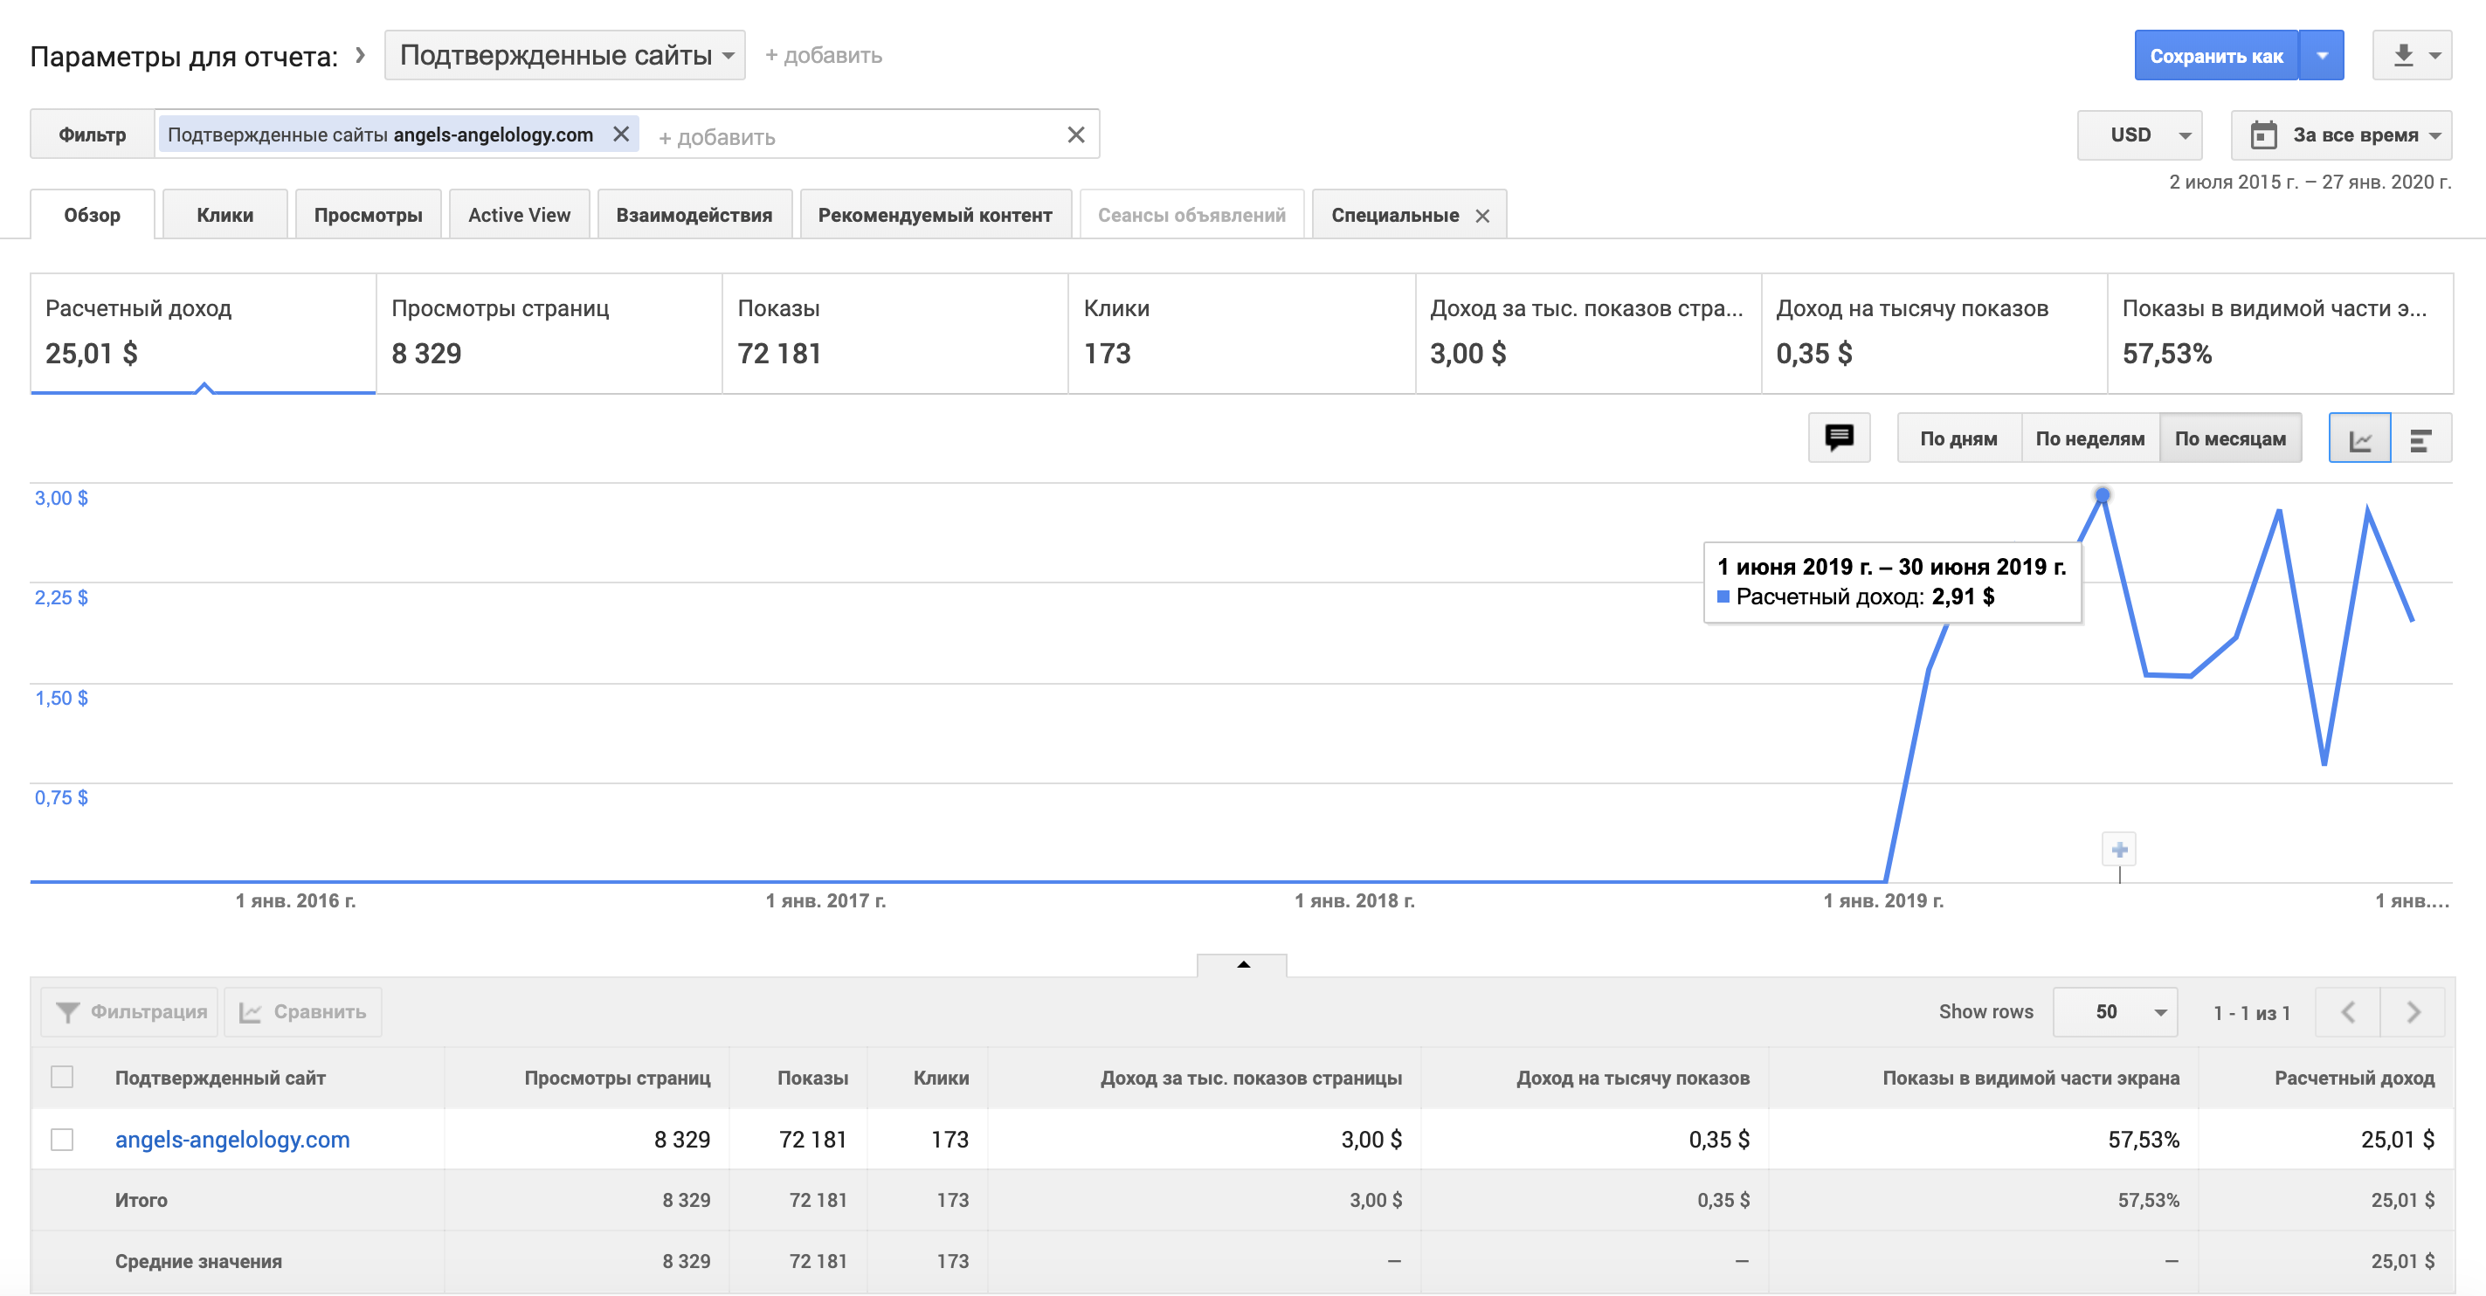Click the add annotation plus marker
The height and width of the screenshot is (1296, 2486).
(2119, 849)
